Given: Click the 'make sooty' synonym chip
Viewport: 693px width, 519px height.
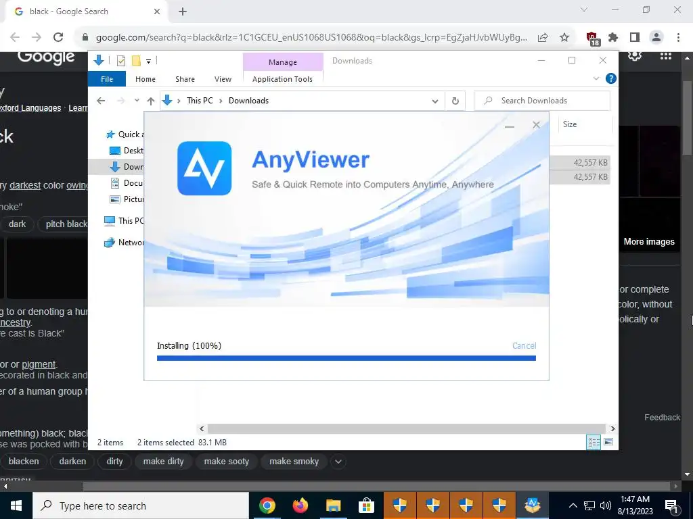Looking at the screenshot, I should point(226,461).
